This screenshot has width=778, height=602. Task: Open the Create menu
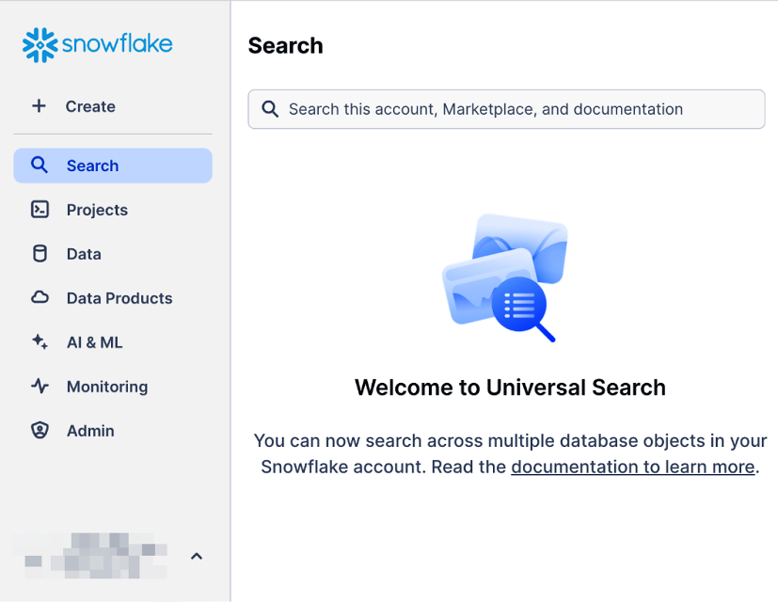pos(90,106)
